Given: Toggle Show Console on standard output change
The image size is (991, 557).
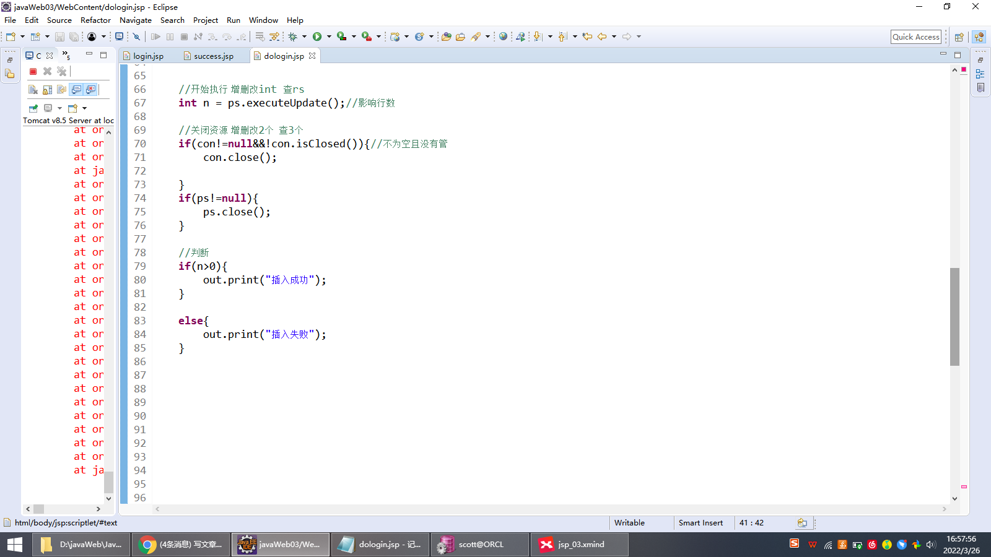Looking at the screenshot, I should [76, 90].
